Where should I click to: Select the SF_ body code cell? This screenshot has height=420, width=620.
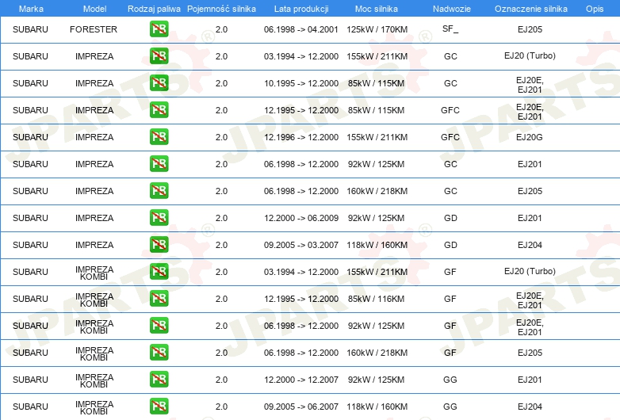click(450, 29)
